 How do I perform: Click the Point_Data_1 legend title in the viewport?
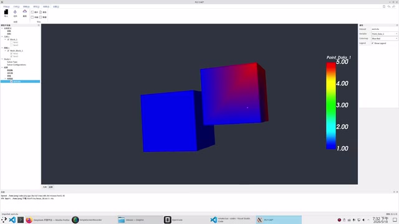pyautogui.click(x=339, y=58)
